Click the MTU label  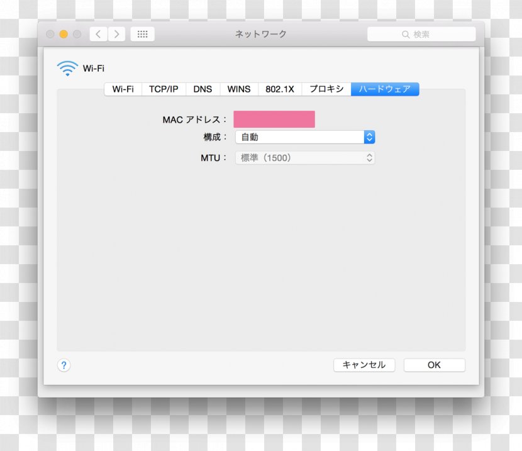[x=214, y=158]
